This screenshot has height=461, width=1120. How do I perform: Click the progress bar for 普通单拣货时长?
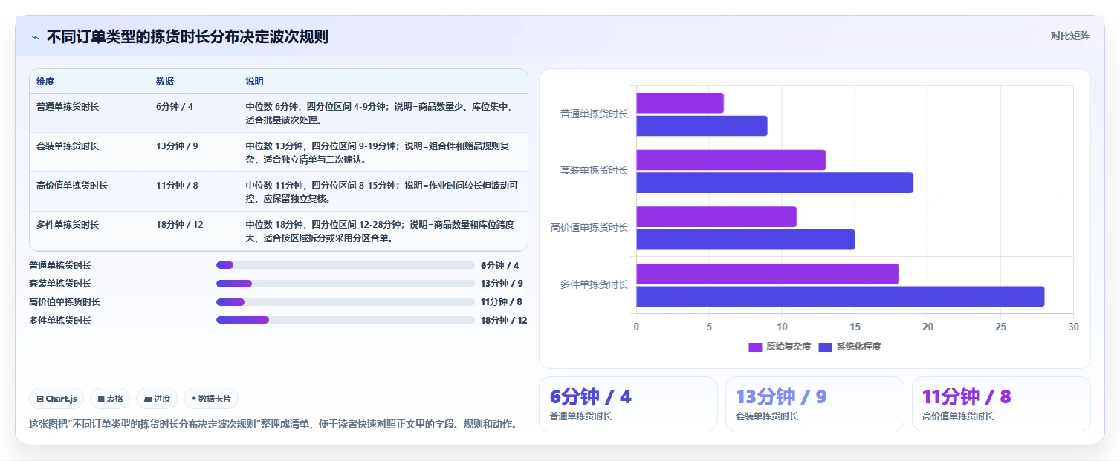[x=345, y=265]
